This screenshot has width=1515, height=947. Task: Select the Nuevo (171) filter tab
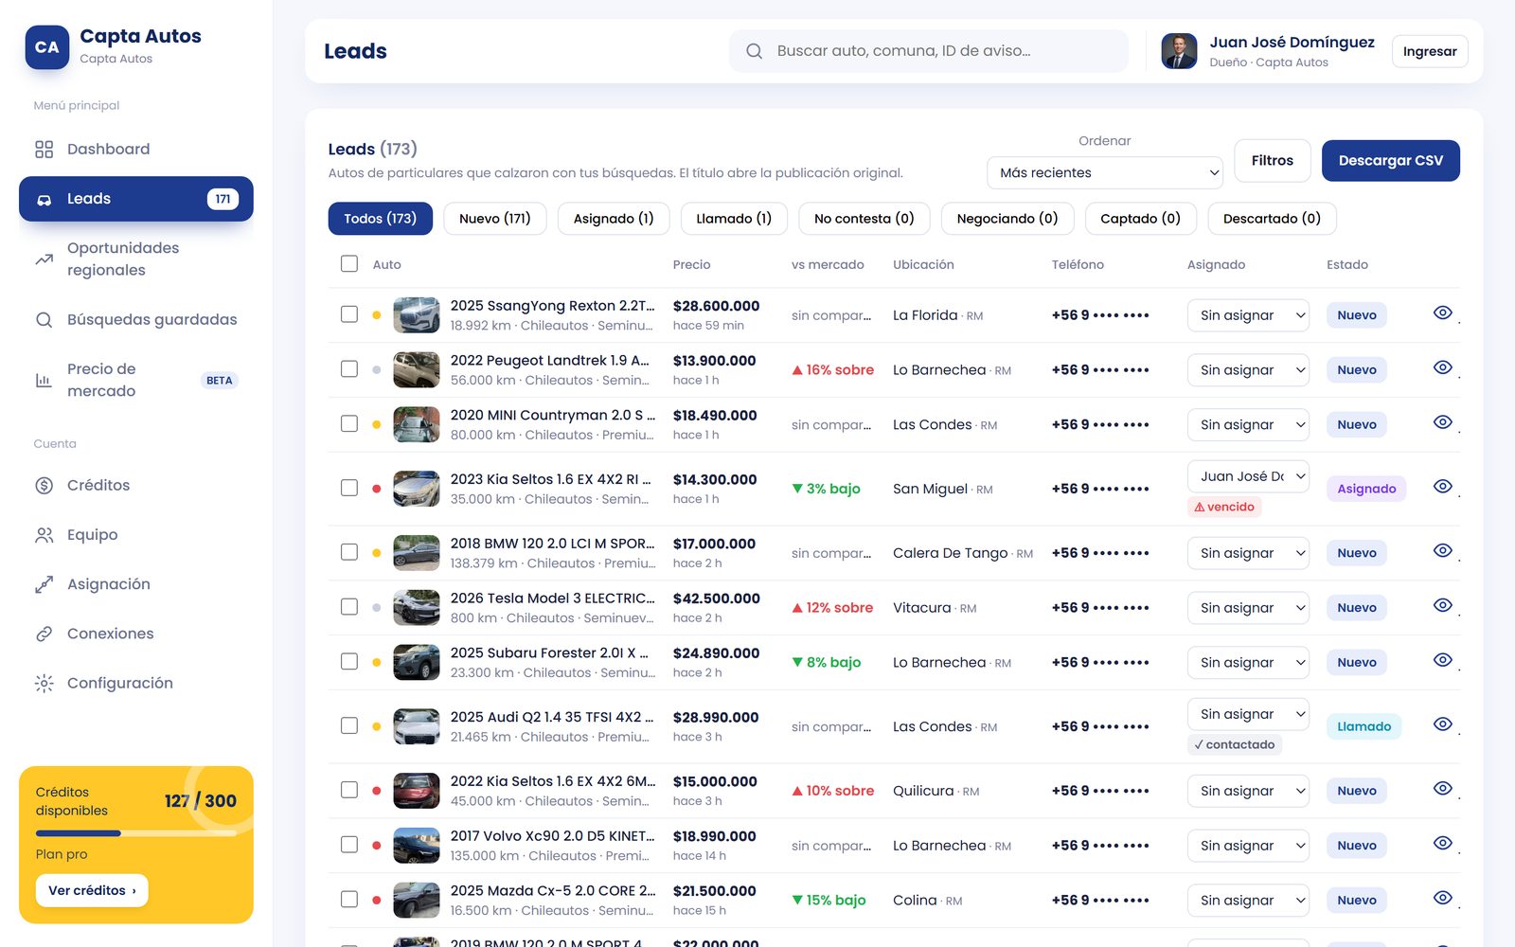pos(495,219)
